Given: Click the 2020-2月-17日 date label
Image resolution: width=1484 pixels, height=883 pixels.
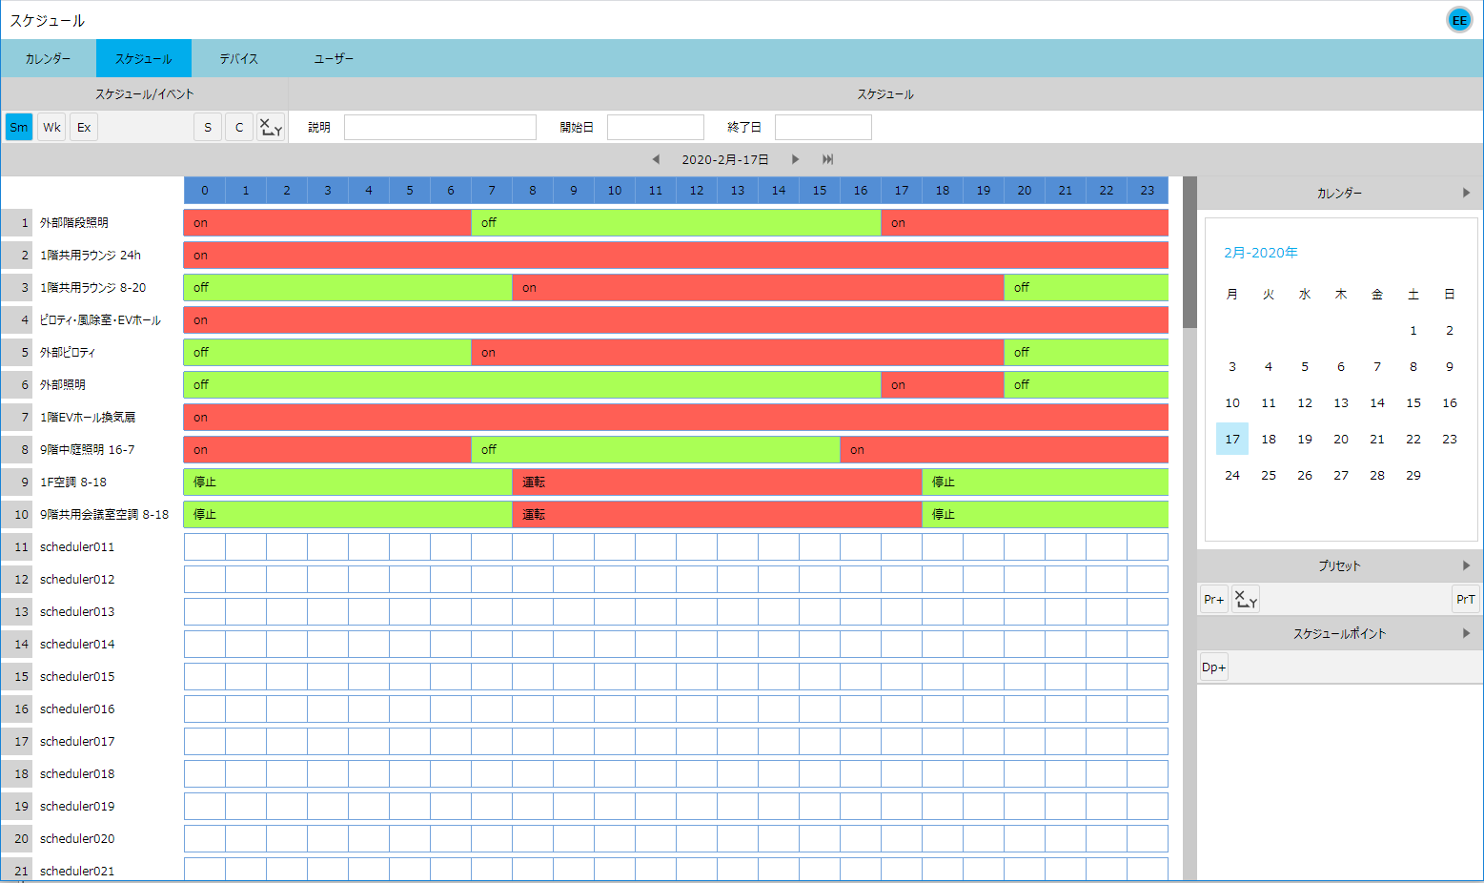Looking at the screenshot, I should pyautogui.click(x=725, y=159).
